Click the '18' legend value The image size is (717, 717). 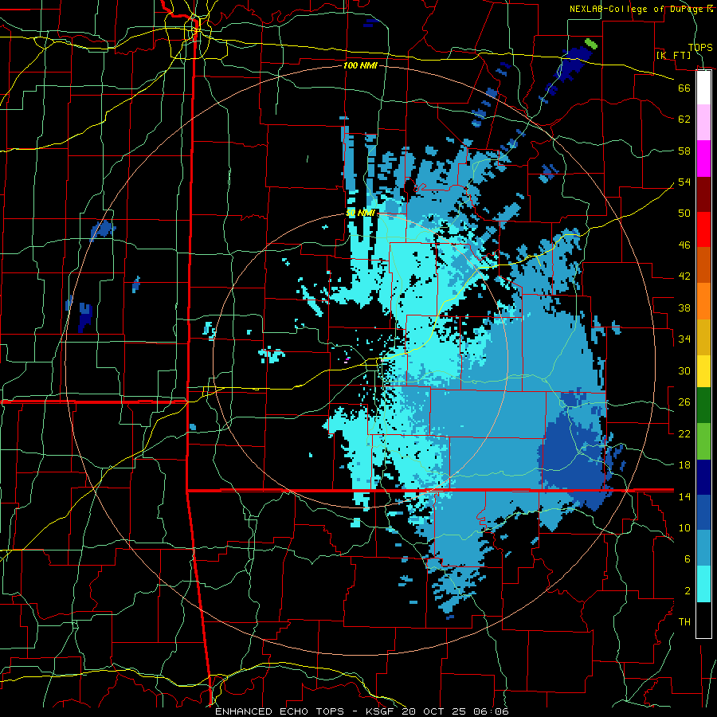tap(684, 464)
